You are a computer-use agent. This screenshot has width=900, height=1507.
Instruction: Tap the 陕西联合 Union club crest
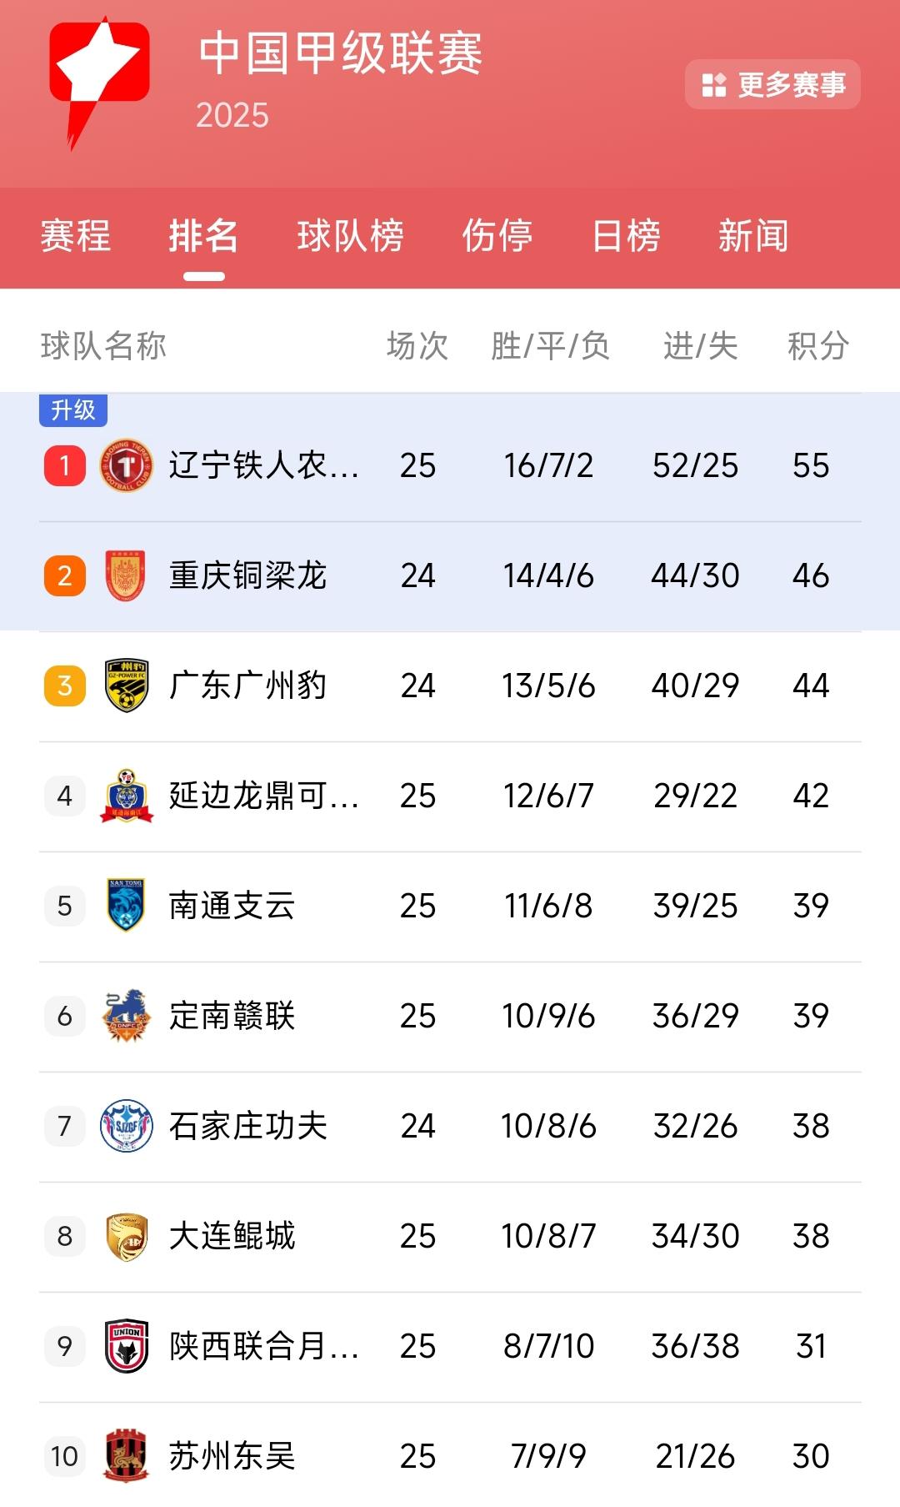point(127,1346)
